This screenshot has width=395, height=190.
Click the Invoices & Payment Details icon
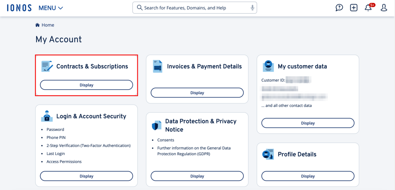click(x=157, y=66)
